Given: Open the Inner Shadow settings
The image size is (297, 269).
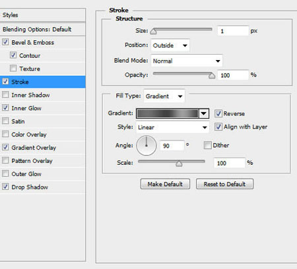Looking at the screenshot, I should click(30, 95).
